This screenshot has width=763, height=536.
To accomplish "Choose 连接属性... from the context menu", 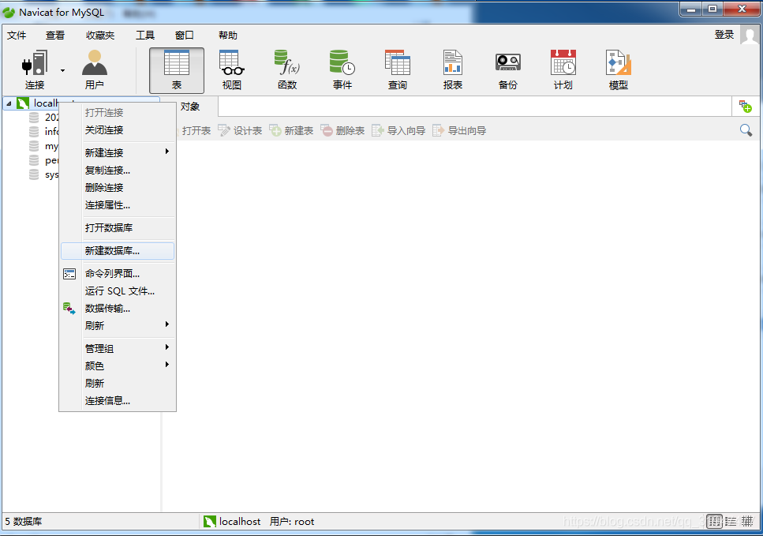I will point(118,205).
